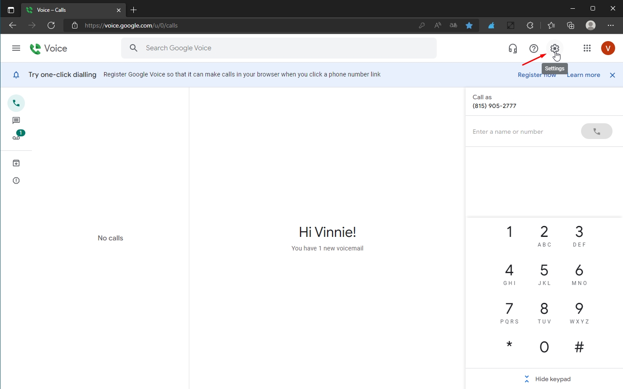
Task: Open the Archive section icon
Action: point(16,163)
